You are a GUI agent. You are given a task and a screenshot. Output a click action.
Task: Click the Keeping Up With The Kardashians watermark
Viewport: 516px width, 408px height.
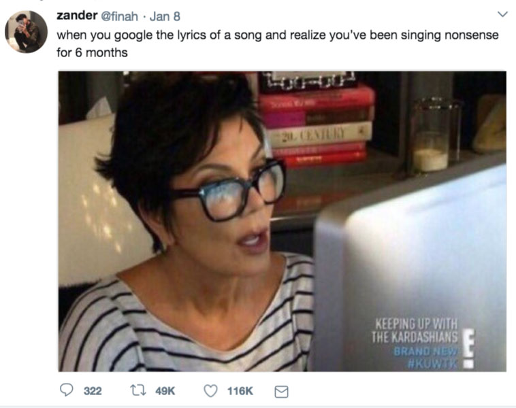[415, 330]
